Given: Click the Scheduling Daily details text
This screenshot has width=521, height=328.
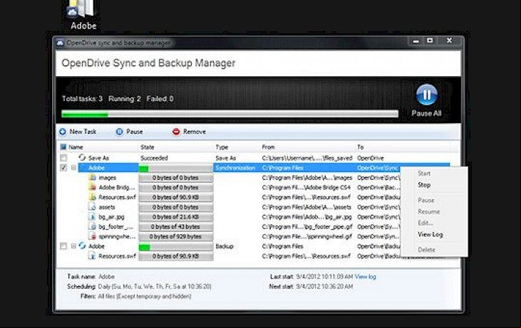Looking at the screenshot, I should 155,286.
